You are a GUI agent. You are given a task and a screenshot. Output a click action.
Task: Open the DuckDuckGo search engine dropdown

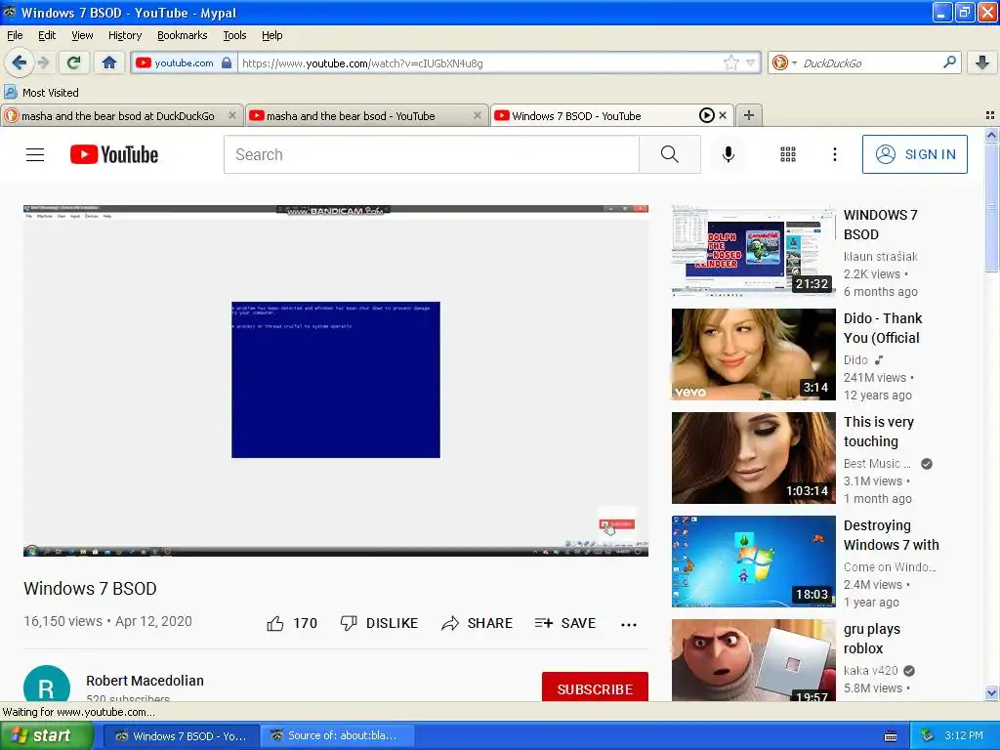(784, 62)
